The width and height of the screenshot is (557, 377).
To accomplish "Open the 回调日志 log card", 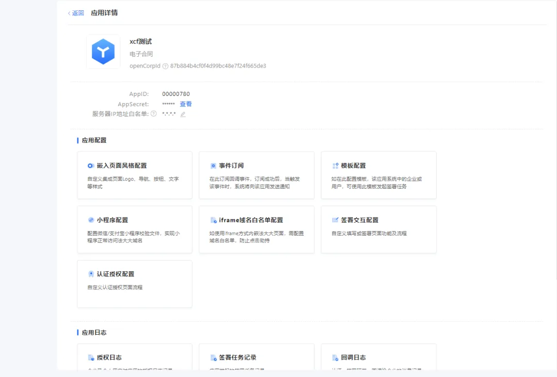I will (378, 357).
